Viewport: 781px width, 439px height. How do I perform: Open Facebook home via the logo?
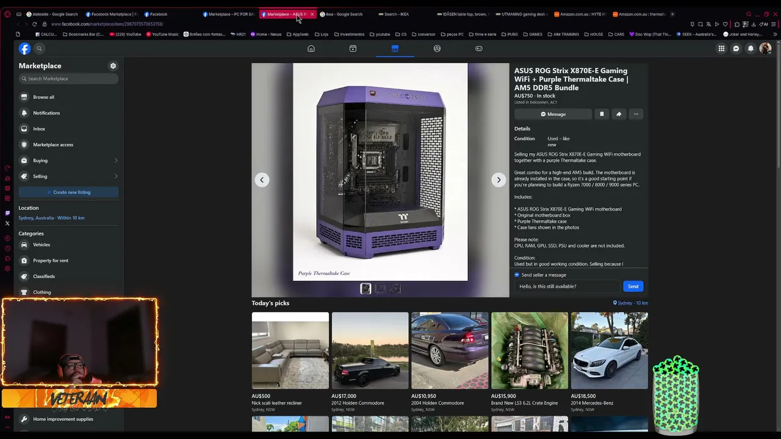coord(24,49)
